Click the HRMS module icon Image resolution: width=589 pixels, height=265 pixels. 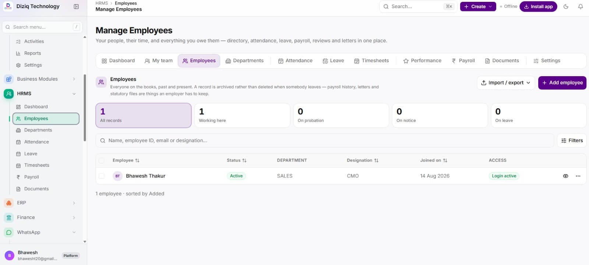[9, 93]
